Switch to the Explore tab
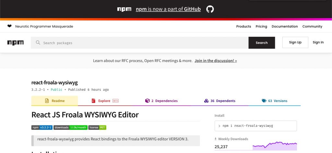The width and height of the screenshot is (332, 153). tap(105, 101)
